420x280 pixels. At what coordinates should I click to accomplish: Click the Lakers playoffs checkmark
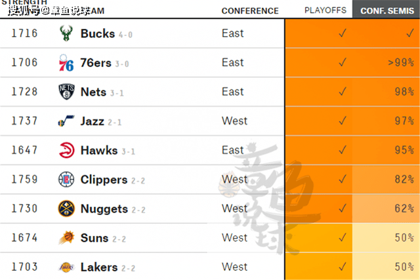(x=341, y=267)
